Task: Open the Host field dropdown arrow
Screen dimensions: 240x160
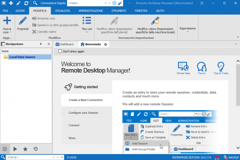Action: coord(105,3)
